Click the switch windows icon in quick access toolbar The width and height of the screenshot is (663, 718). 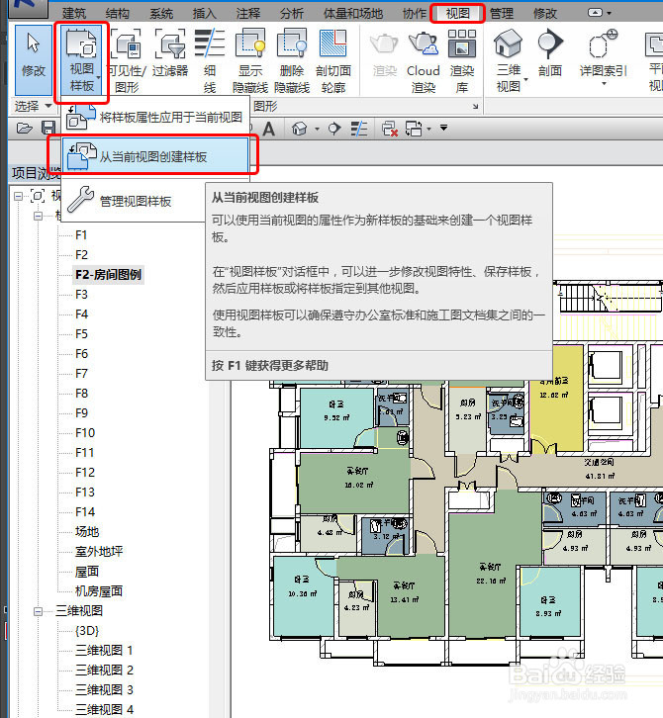click(414, 129)
